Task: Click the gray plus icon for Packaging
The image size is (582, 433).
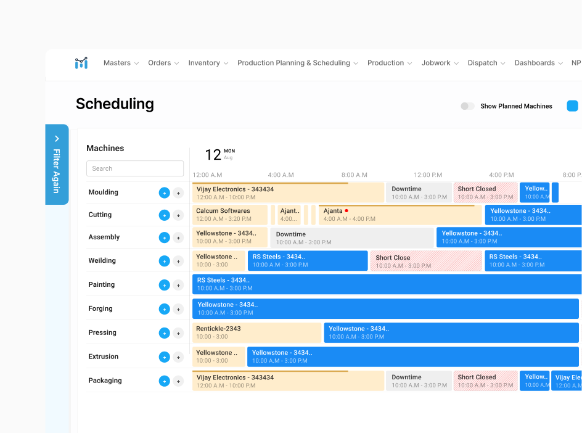Action: point(178,381)
